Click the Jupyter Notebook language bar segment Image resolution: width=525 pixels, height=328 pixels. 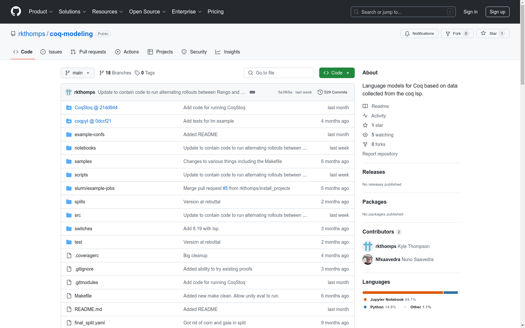pos(403,293)
